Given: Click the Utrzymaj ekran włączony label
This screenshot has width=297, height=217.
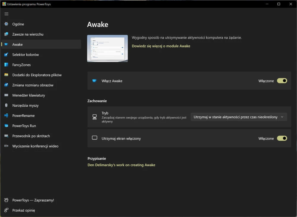Looking at the screenshot, I should tap(121, 138).
